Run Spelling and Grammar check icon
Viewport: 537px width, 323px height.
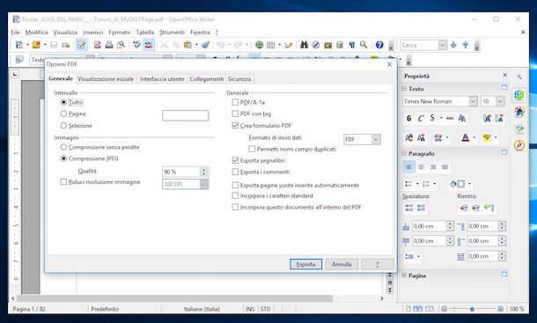pyautogui.click(x=136, y=45)
